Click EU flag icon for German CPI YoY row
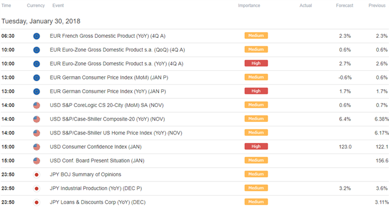Viewport: 389px width, 210px height. (37, 92)
